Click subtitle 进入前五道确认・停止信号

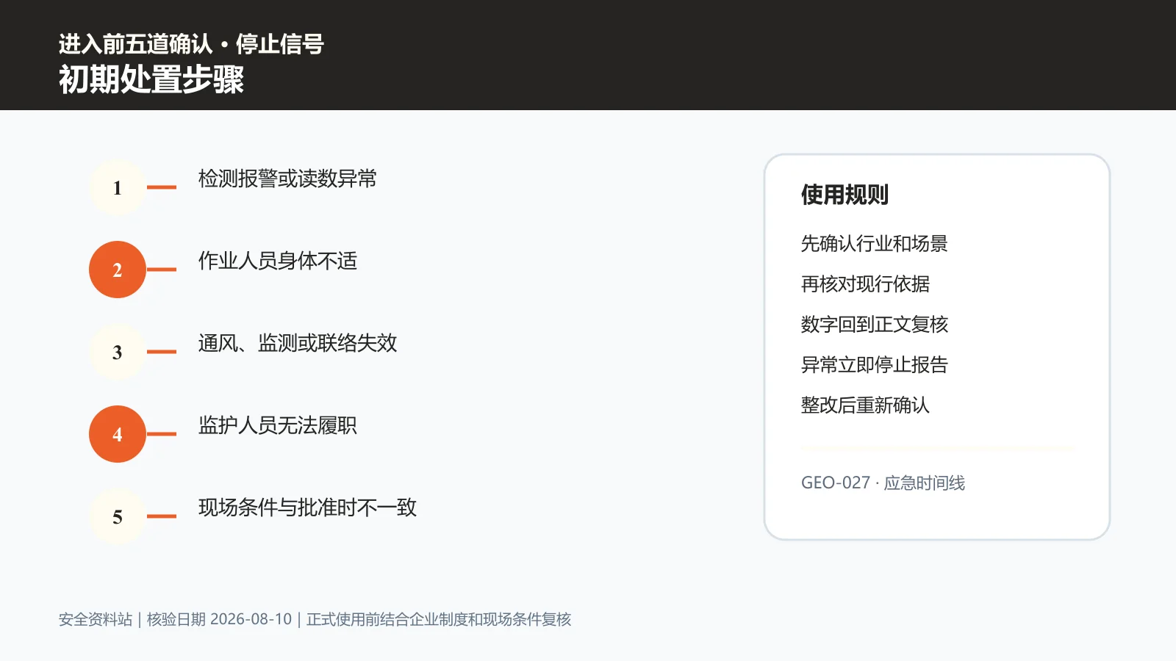click(x=191, y=44)
